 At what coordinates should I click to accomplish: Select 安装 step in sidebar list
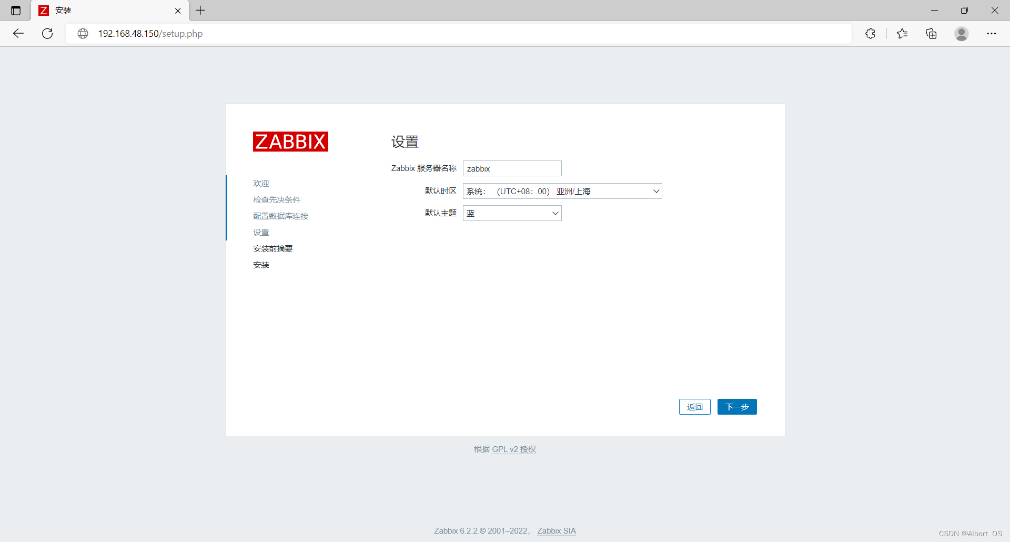click(x=261, y=265)
